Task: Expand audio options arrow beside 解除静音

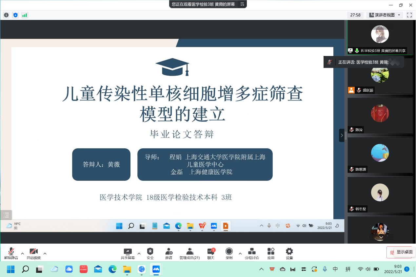Action: click(x=22, y=253)
